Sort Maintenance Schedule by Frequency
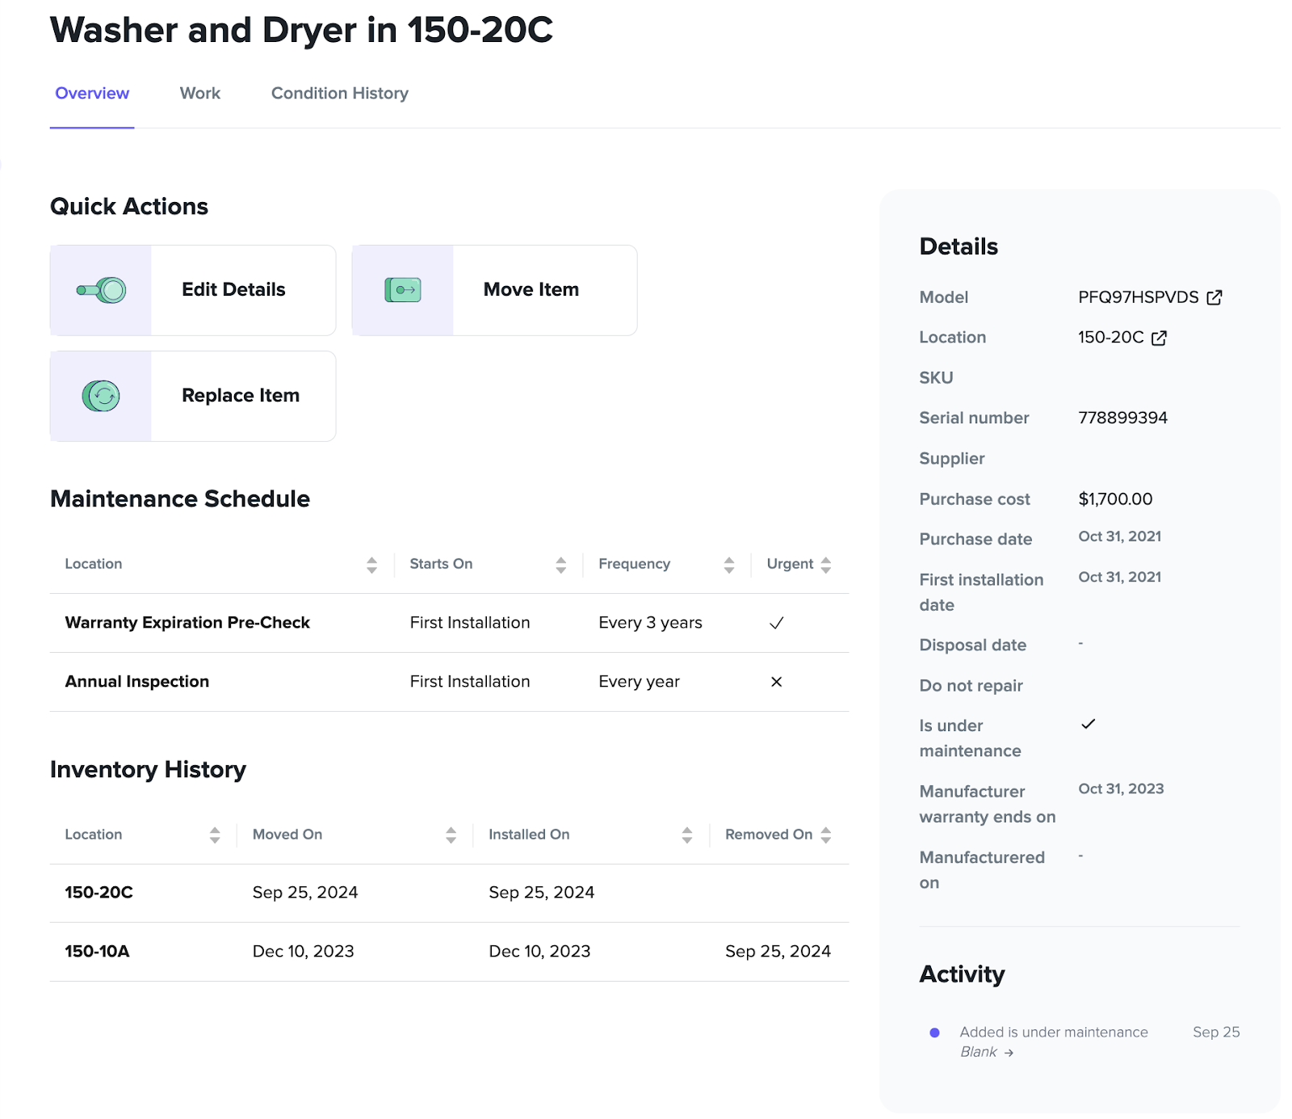This screenshot has height=1119, width=1292. pos(728,565)
